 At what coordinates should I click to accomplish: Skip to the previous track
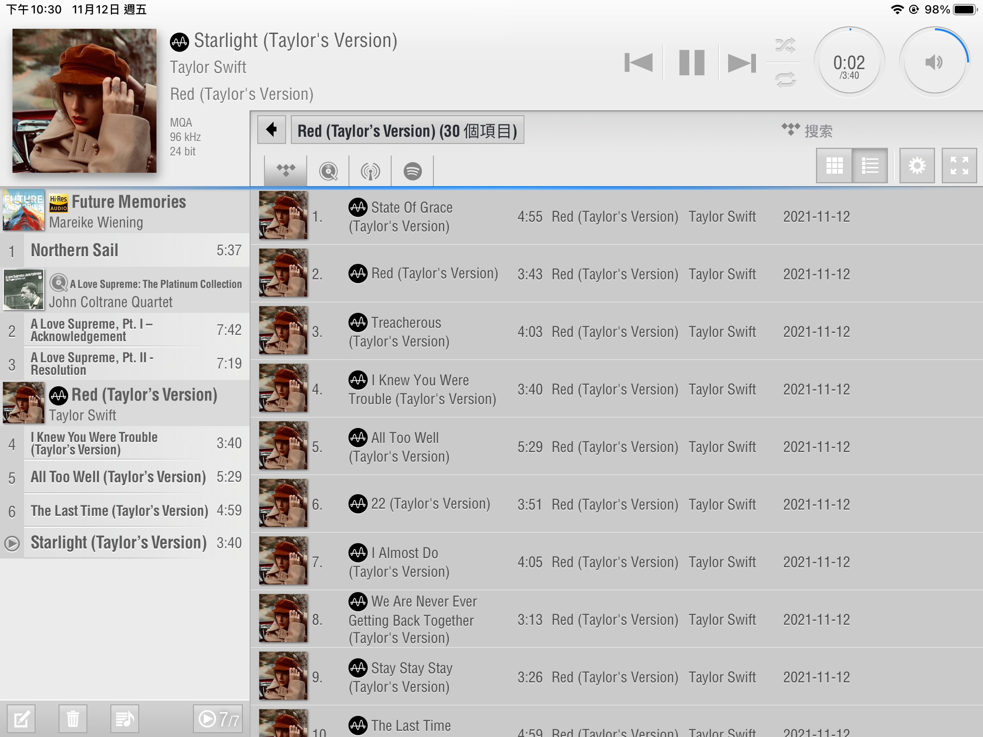(638, 63)
